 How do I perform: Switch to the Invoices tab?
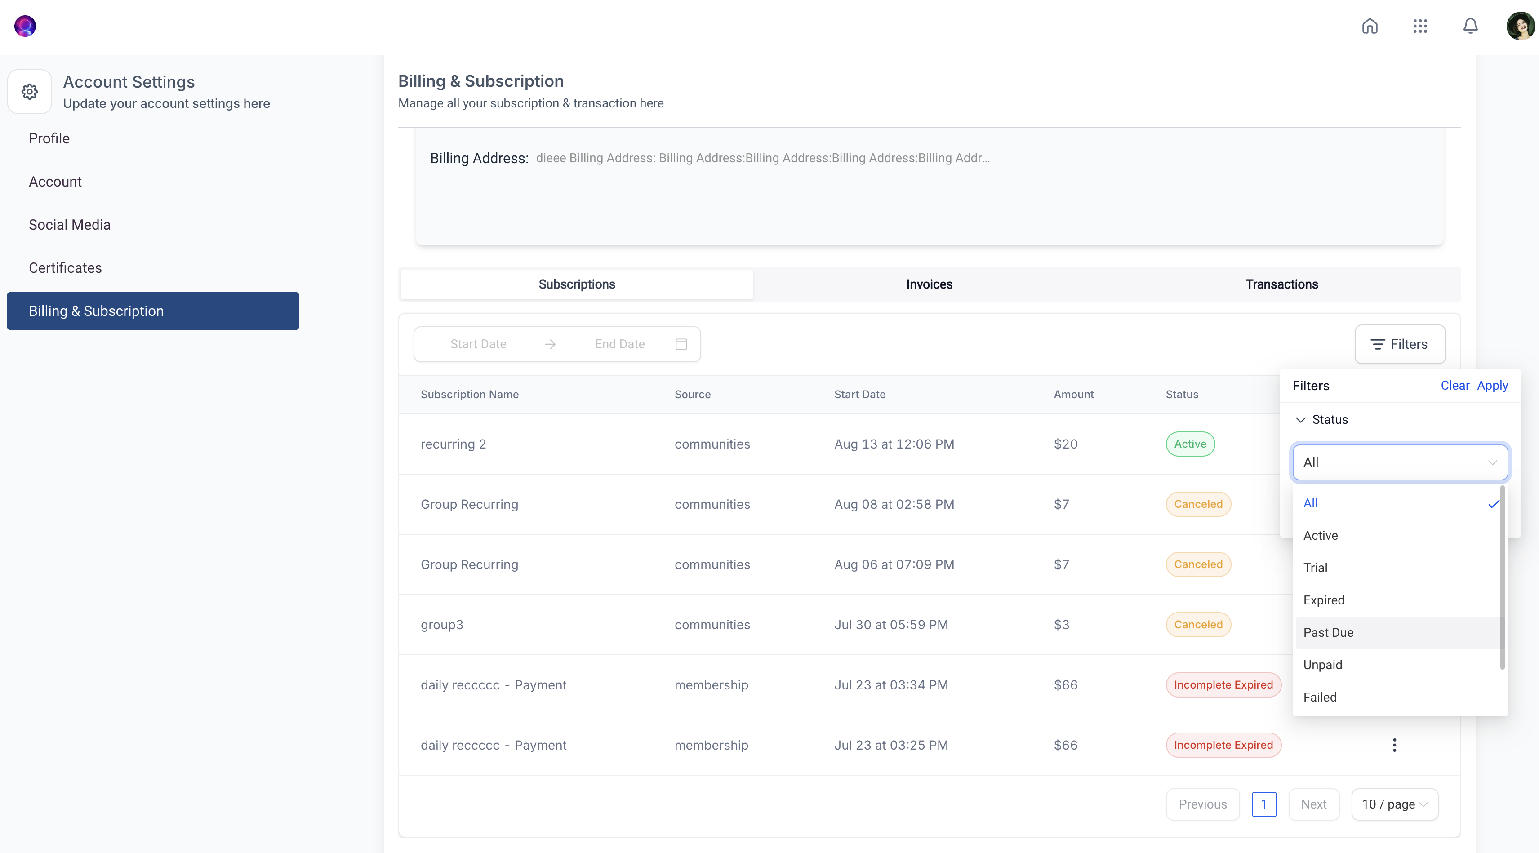click(929, 284)
